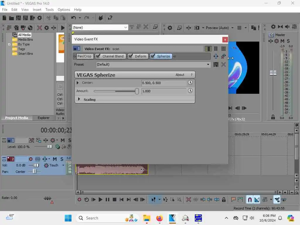Remove selected media with the red X

40,28
